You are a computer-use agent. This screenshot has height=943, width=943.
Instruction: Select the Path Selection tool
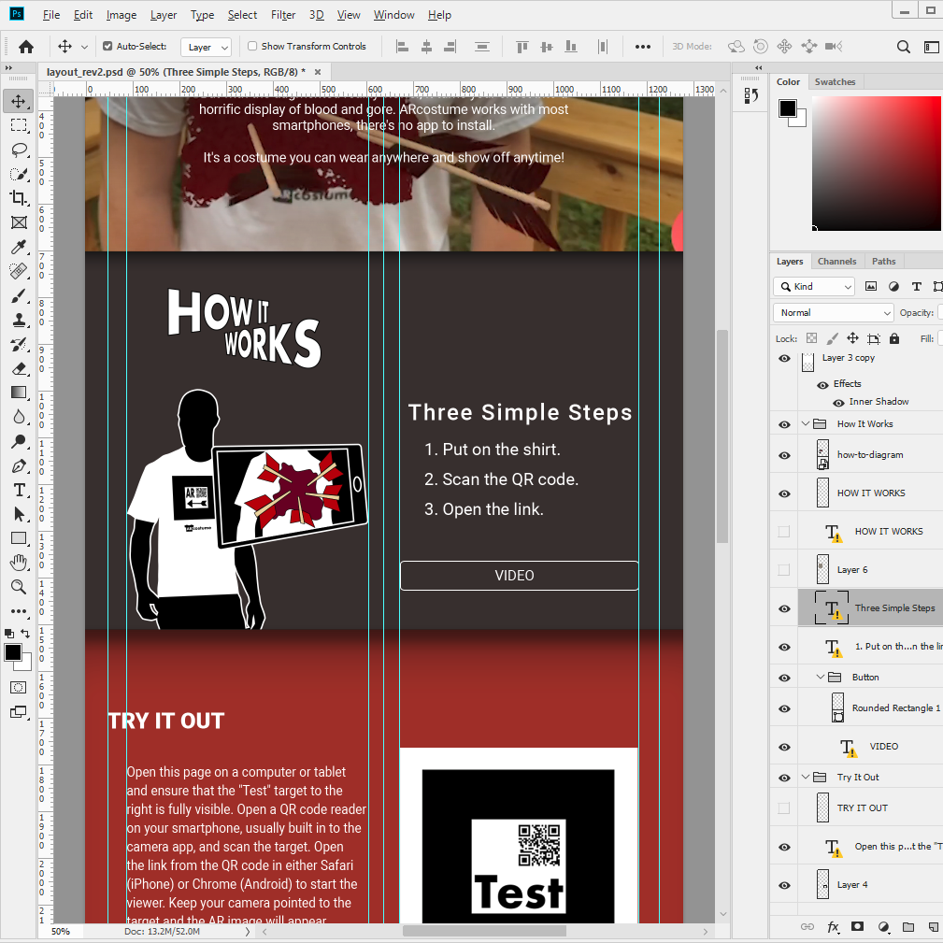point(19,514)
